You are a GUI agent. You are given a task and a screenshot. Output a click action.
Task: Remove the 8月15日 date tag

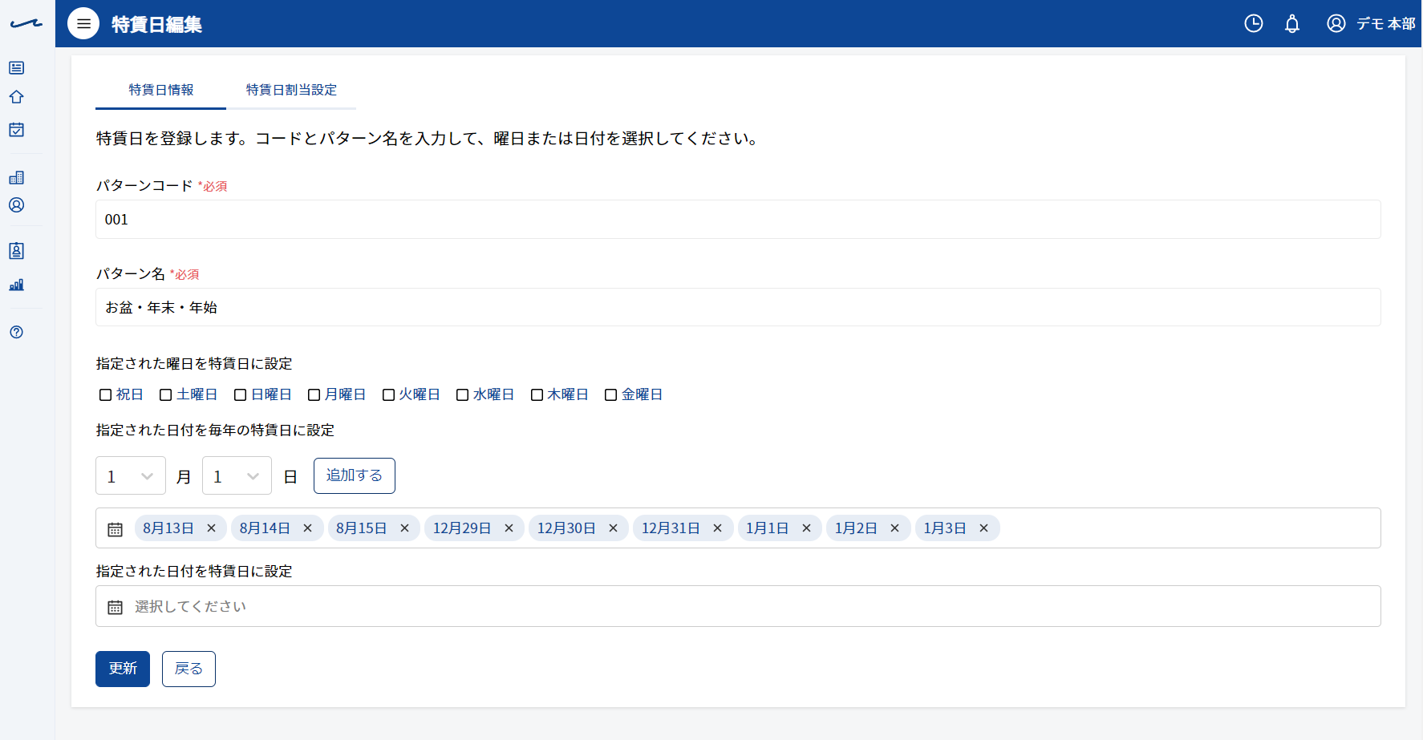(x=404, y=528)
